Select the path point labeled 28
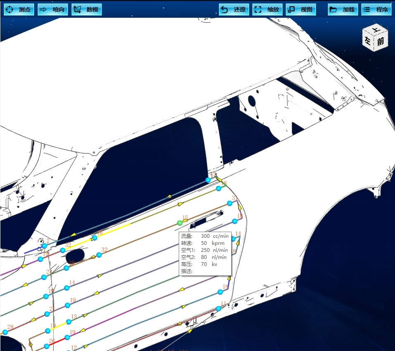This screenshot has height=351, width=395. (x=5, y=332)
